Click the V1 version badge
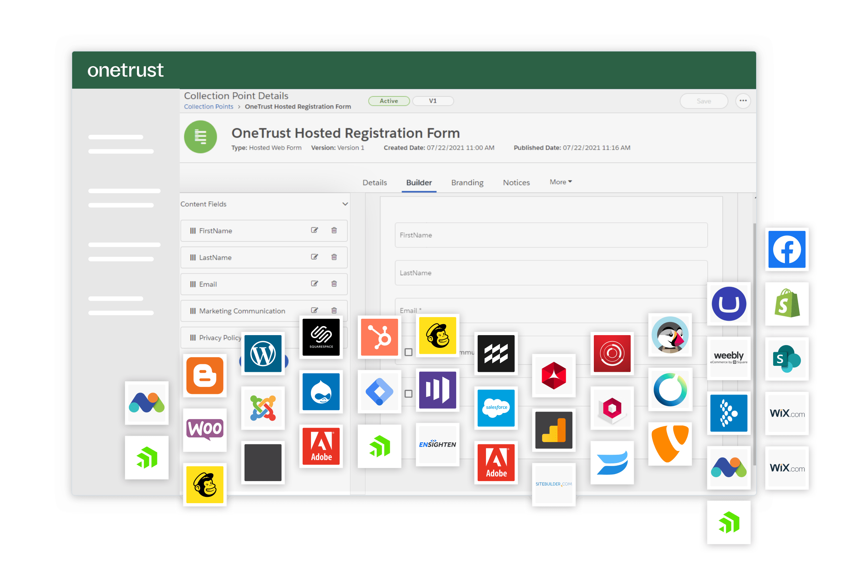 [x=433, y=101]
